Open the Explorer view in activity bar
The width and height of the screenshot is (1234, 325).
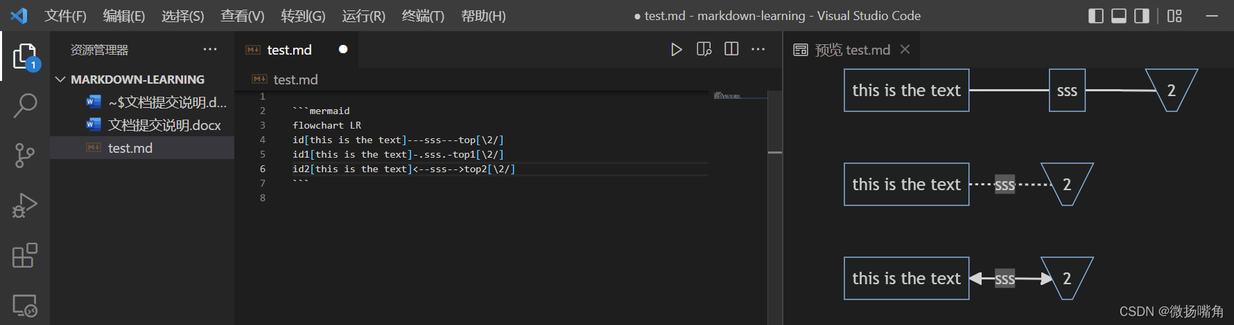point(25,56)
